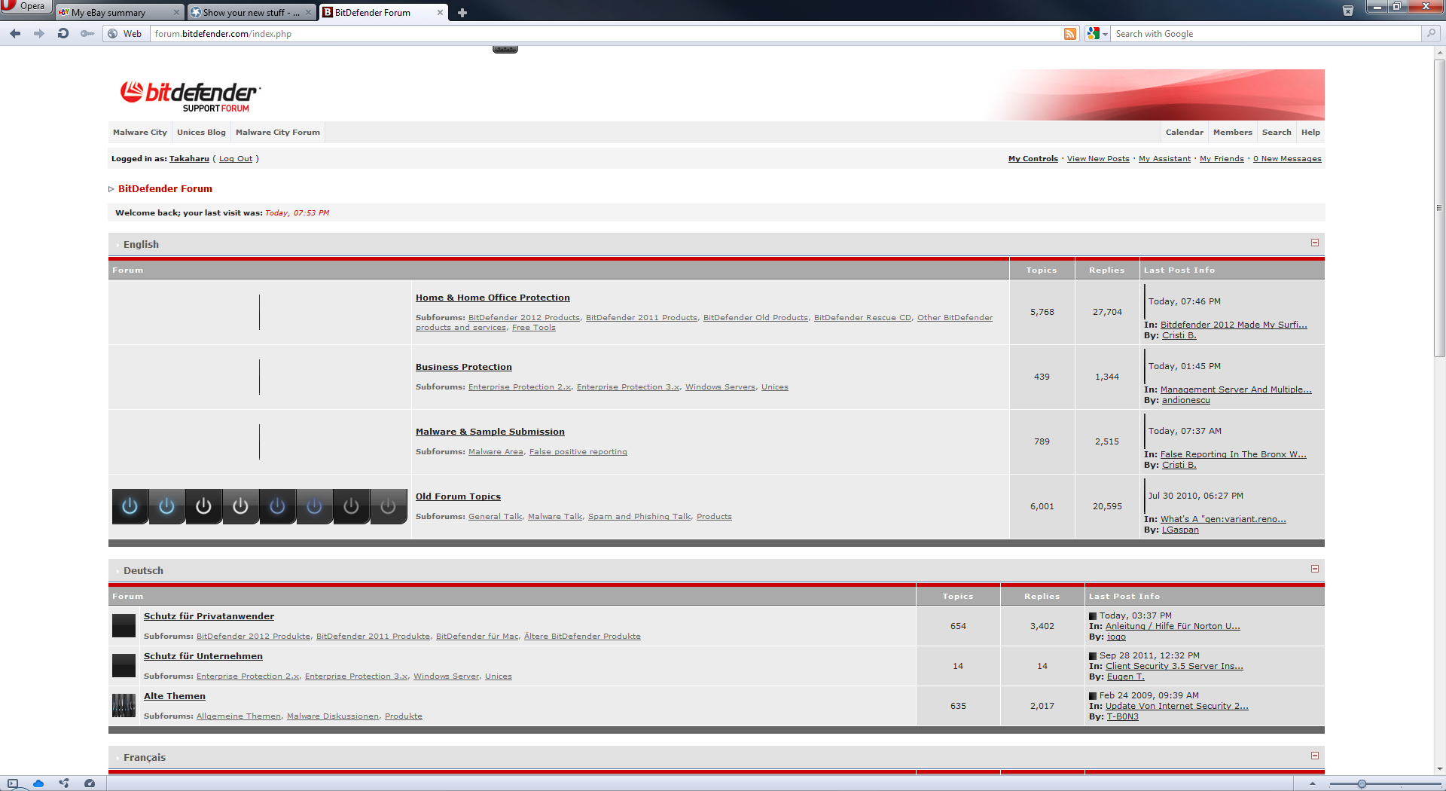Image resolution: width=1446 pixels, height=791 pixels.
Task: Click the BitDefender Support Forum logo
Action: (x=191, y=96)
